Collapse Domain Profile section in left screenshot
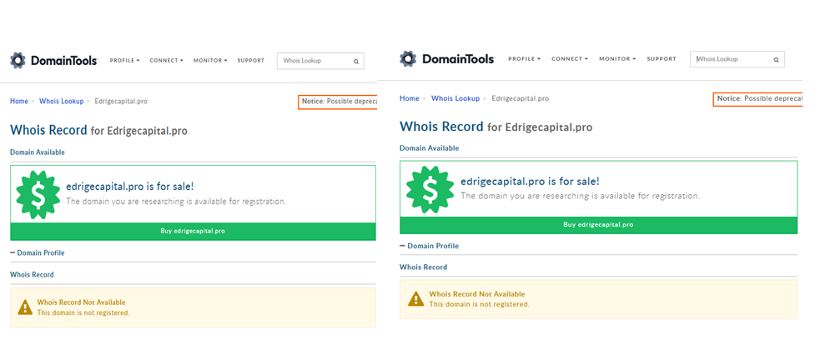820x355 pixels. (x=38, y=252)
